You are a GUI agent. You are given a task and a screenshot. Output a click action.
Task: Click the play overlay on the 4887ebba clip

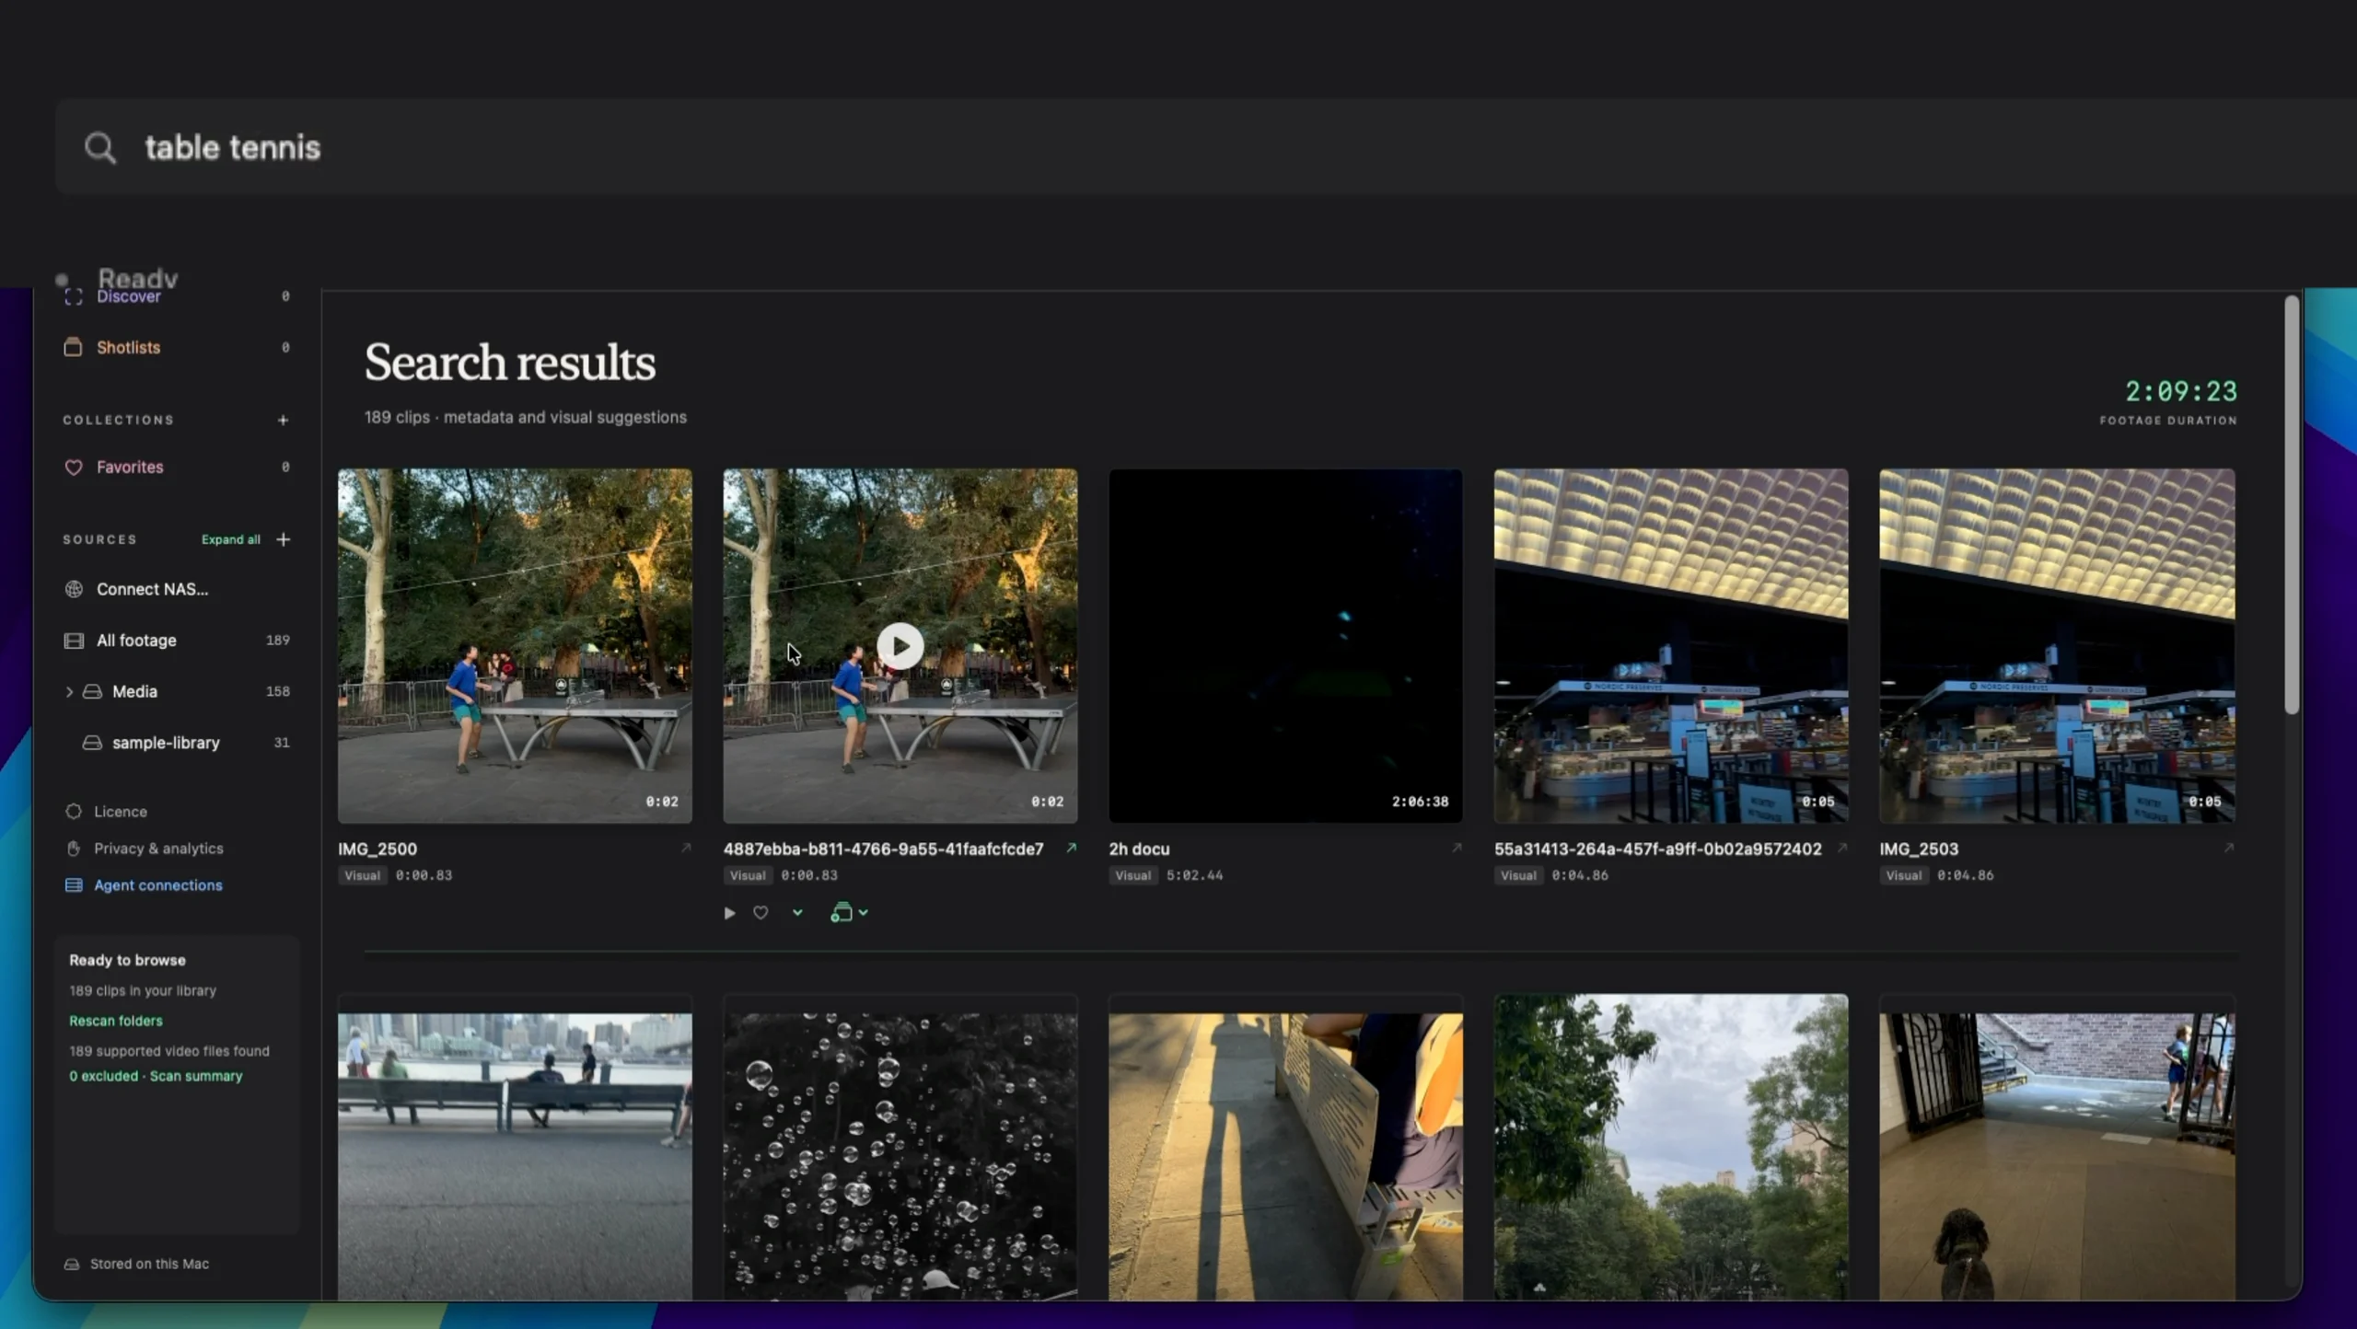(900, 646)
